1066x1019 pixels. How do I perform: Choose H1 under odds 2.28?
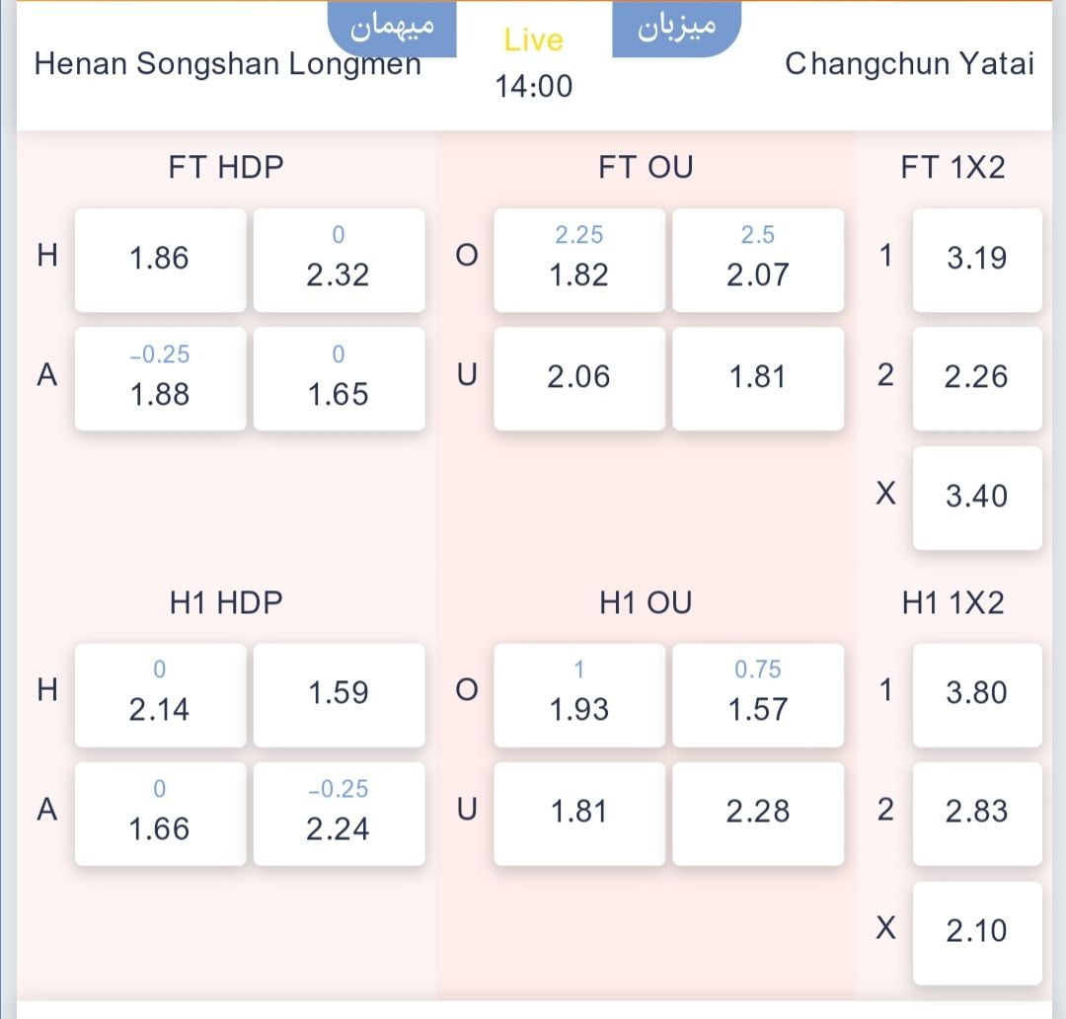click(758, 814)
